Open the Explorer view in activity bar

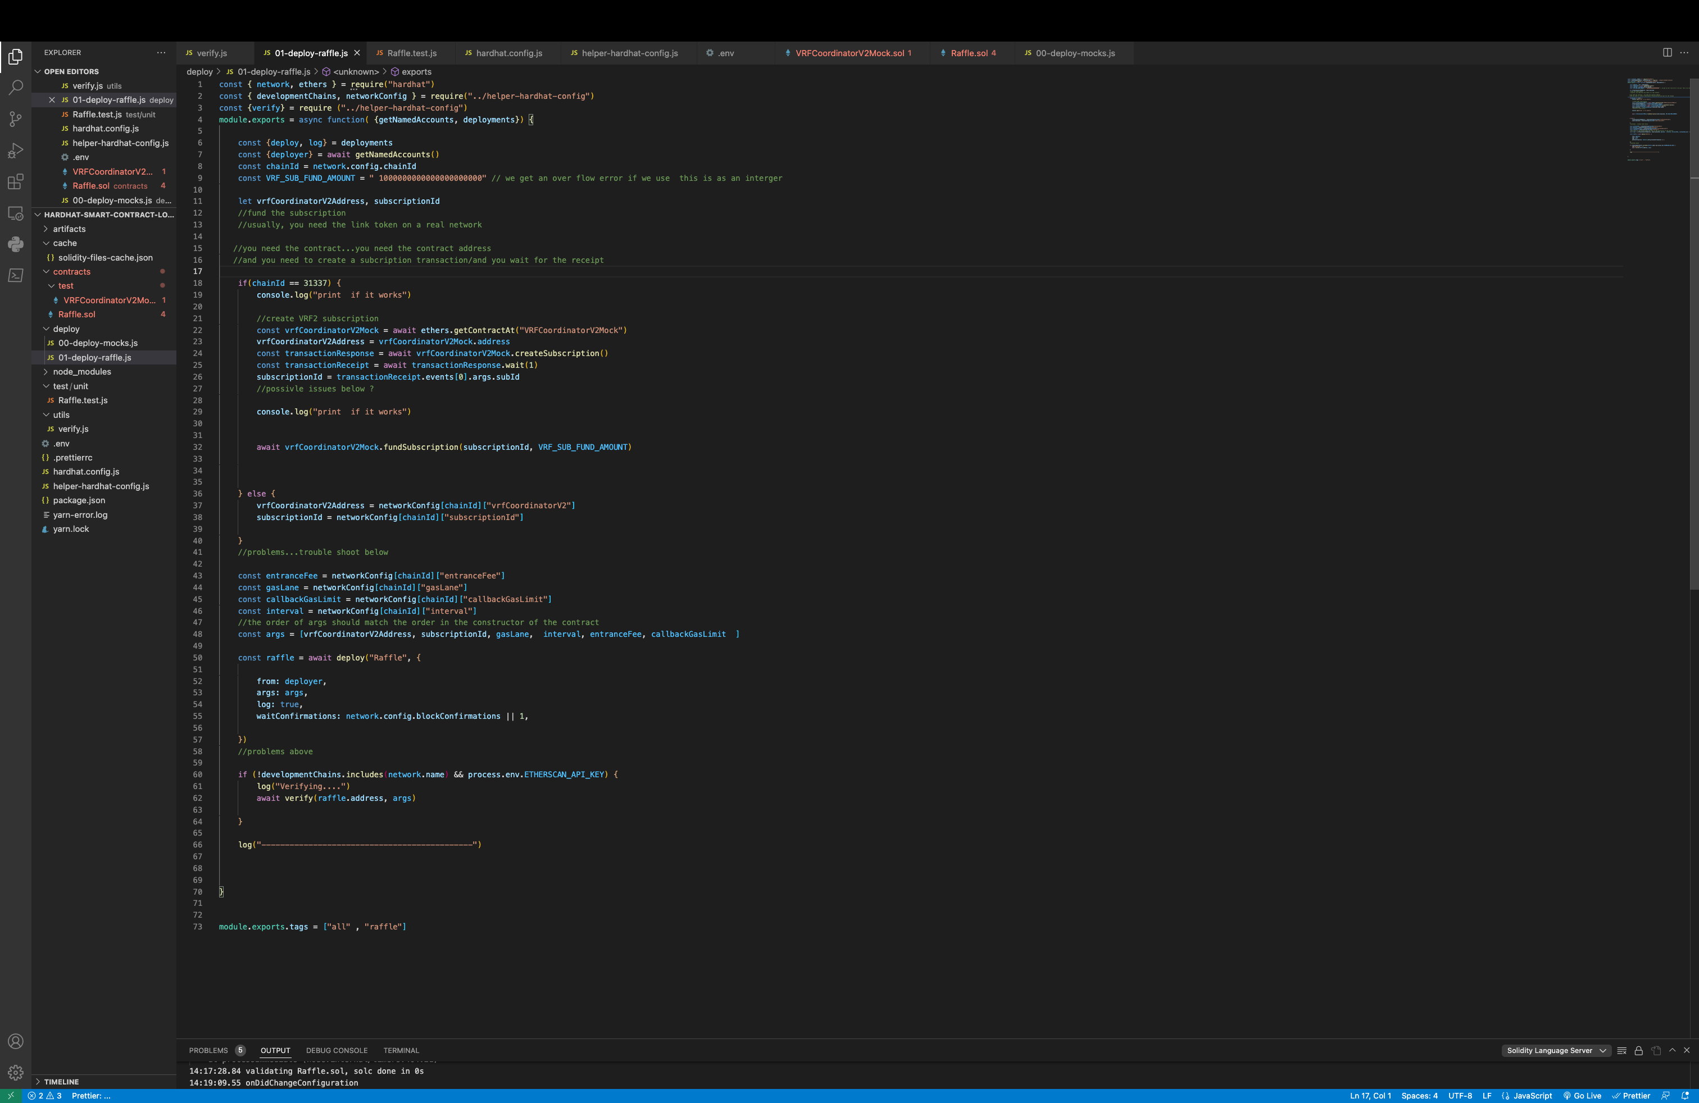point(15,56)
